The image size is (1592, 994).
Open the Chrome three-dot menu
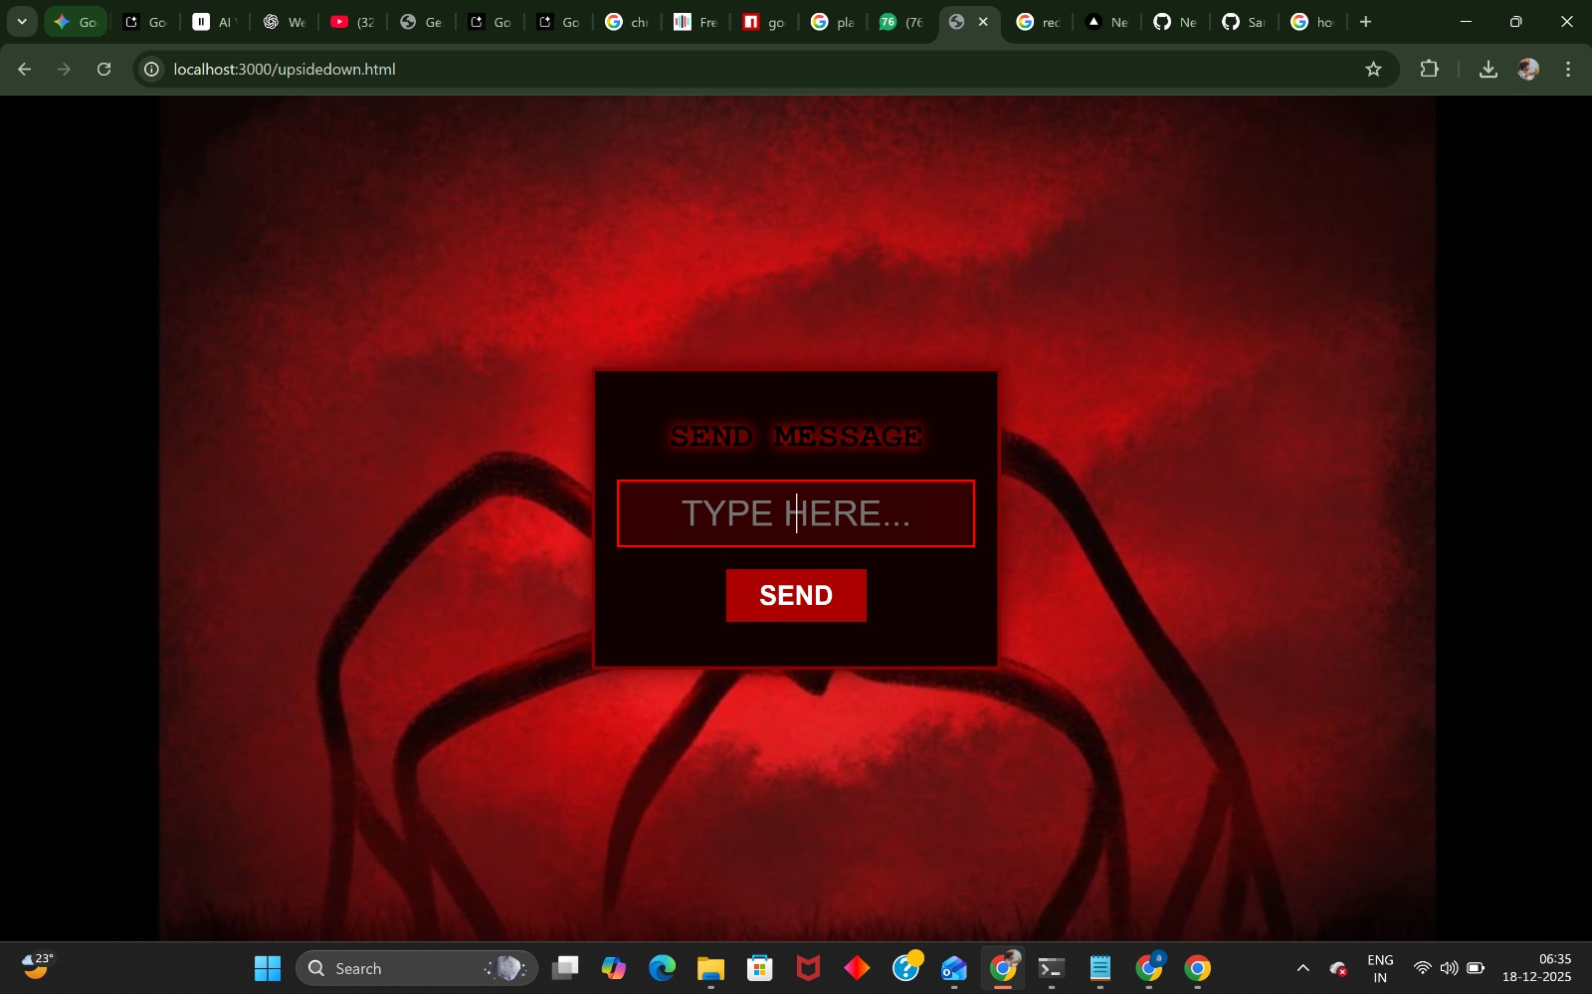point(1568,69)
